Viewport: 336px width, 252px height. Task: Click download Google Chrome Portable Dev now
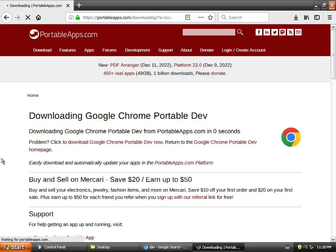coord(115,142)
